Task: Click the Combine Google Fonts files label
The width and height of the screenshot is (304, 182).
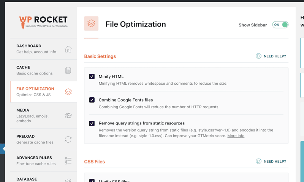Action: (126, 100)
